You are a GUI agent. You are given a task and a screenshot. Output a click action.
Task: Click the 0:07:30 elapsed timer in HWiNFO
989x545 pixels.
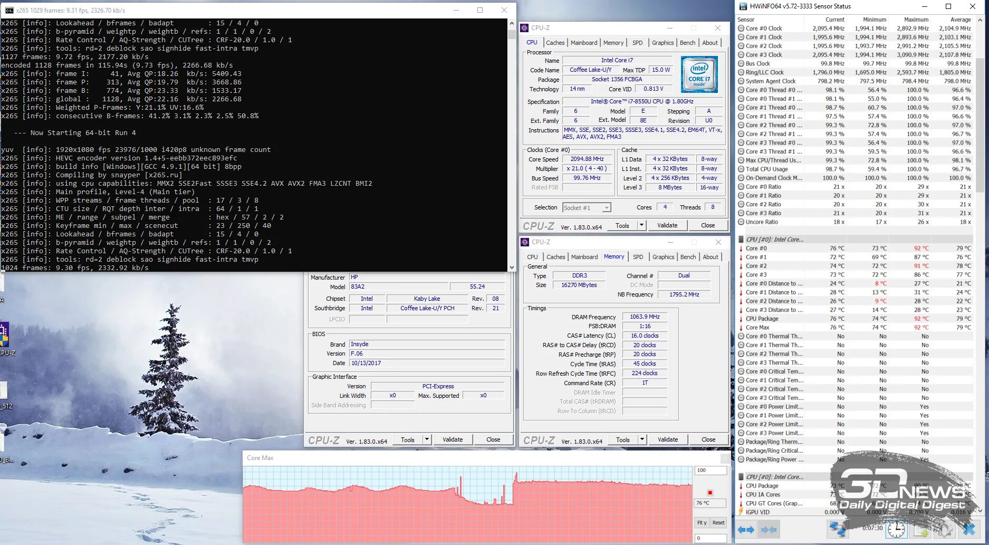tap(872, 528)
